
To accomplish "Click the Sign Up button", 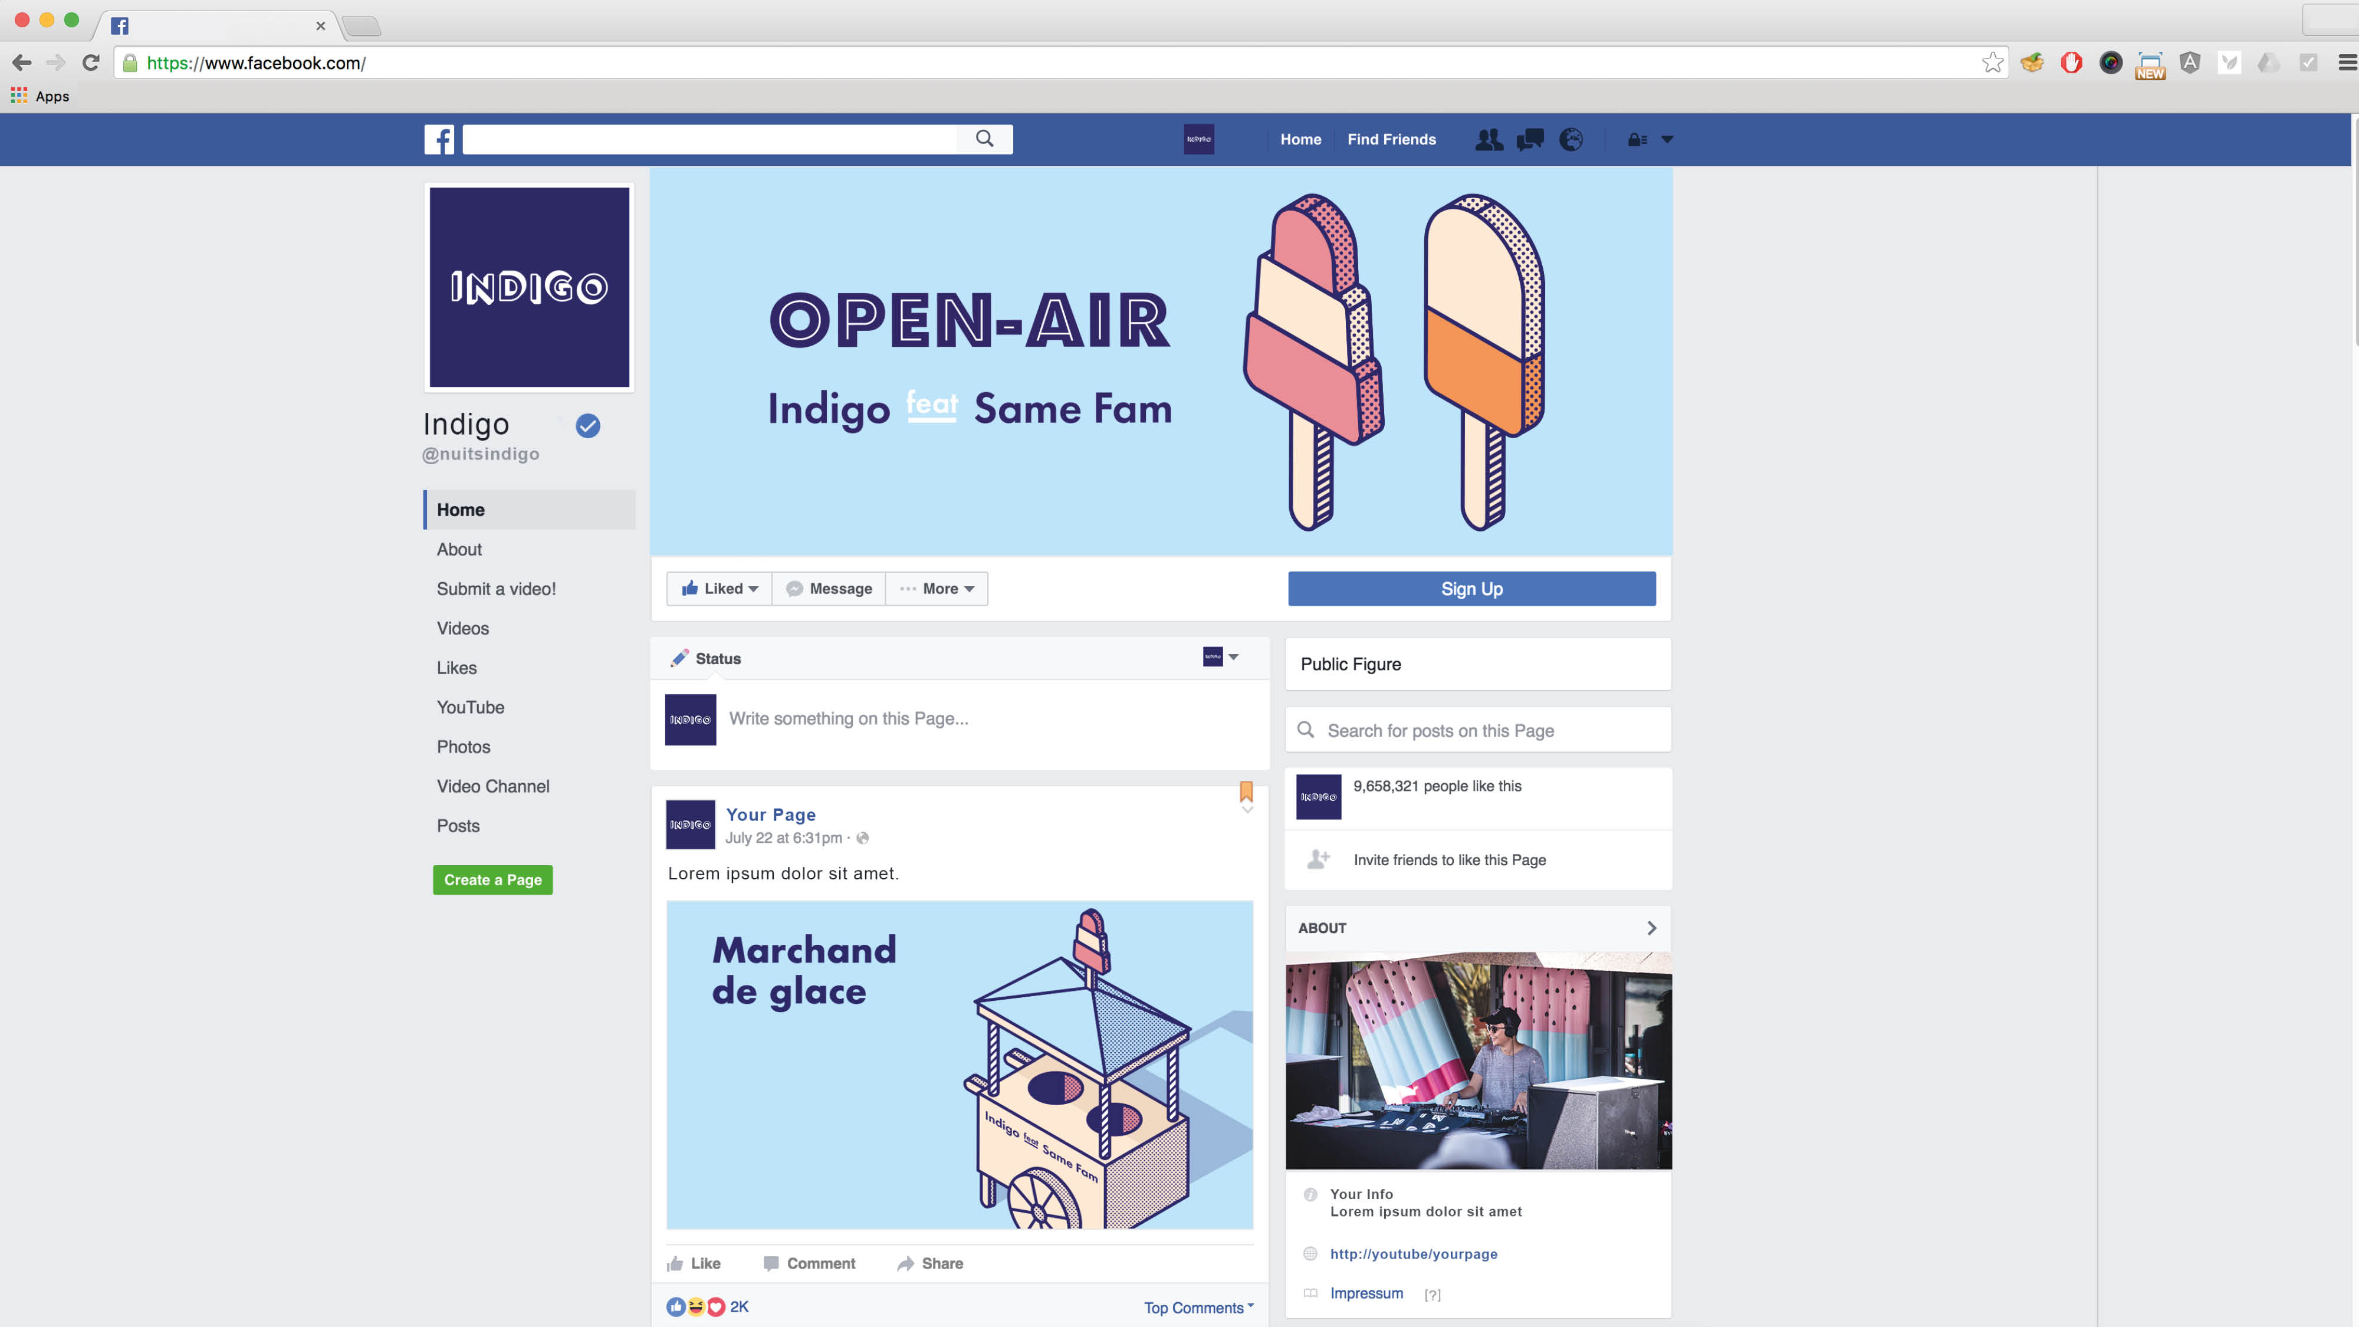I will click(x=1471, y=589).
